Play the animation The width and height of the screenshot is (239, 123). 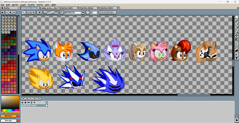[x=31, y=99]
